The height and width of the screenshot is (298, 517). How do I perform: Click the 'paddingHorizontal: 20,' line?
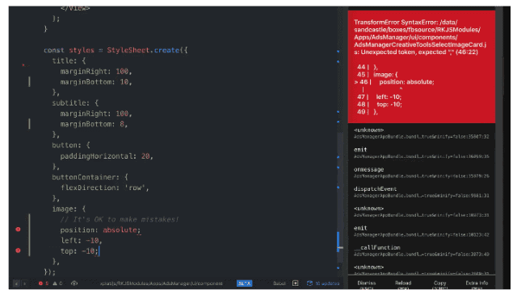coord(107,156)
